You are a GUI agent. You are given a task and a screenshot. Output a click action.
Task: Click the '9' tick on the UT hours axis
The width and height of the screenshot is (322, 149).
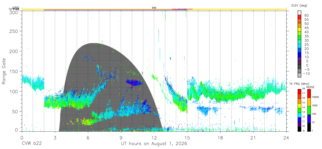[121, 137]
